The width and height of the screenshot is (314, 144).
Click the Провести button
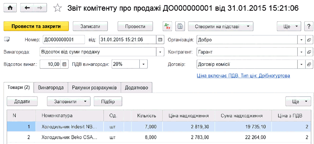point(135,26)
